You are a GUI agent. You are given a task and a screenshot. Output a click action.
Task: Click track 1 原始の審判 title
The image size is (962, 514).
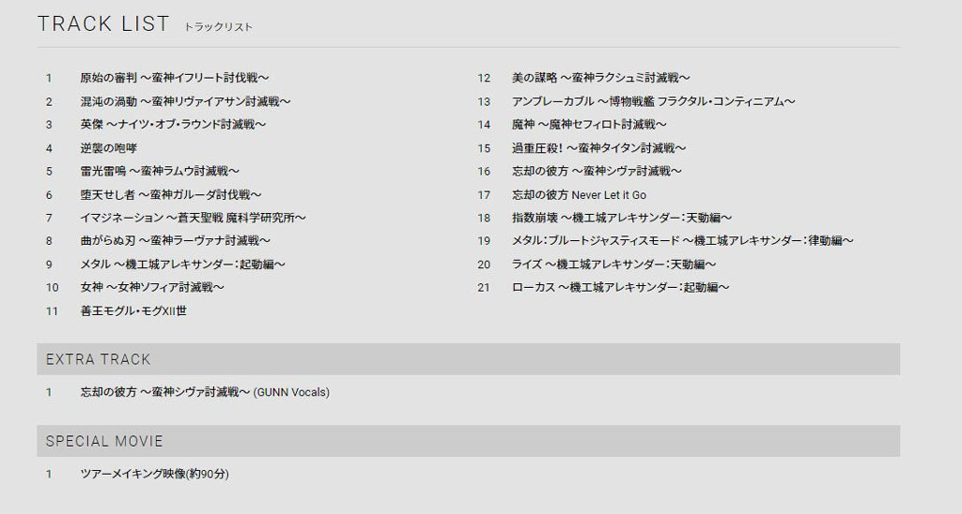(174, 78)
